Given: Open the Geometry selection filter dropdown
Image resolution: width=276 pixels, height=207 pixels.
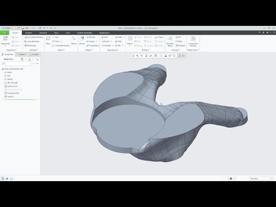Looking at the screenshot, I should (261, 178).
